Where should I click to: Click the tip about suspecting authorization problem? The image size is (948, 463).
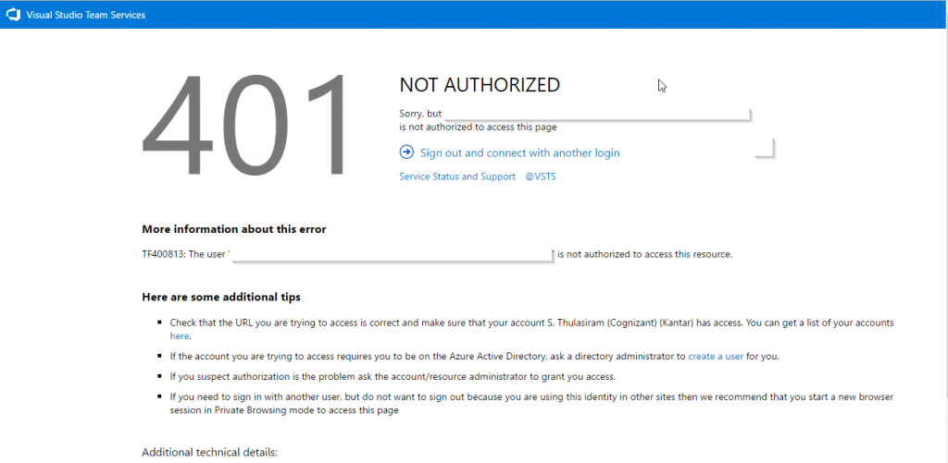(393, 377)
